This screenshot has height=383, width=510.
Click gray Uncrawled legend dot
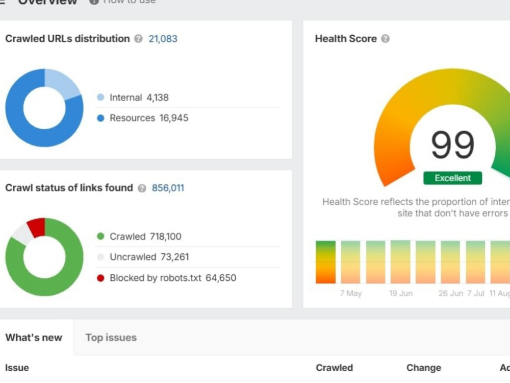pos(100,257)
